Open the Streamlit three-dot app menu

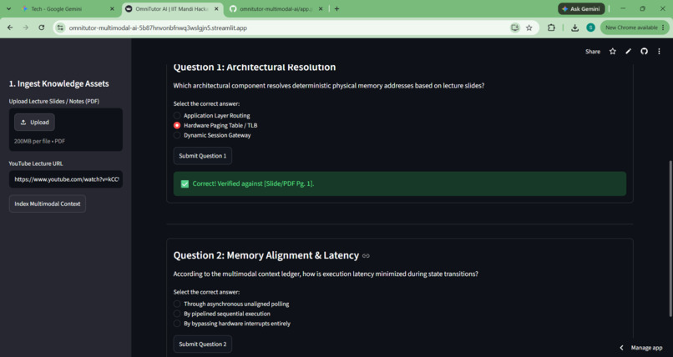pyautogui.click(x=660, y=52)
